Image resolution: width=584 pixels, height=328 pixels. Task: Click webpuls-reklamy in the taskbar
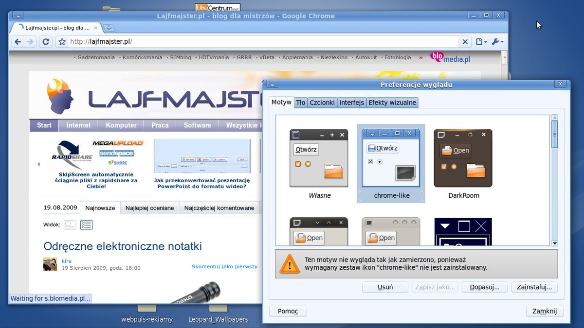tap(147, 319)
